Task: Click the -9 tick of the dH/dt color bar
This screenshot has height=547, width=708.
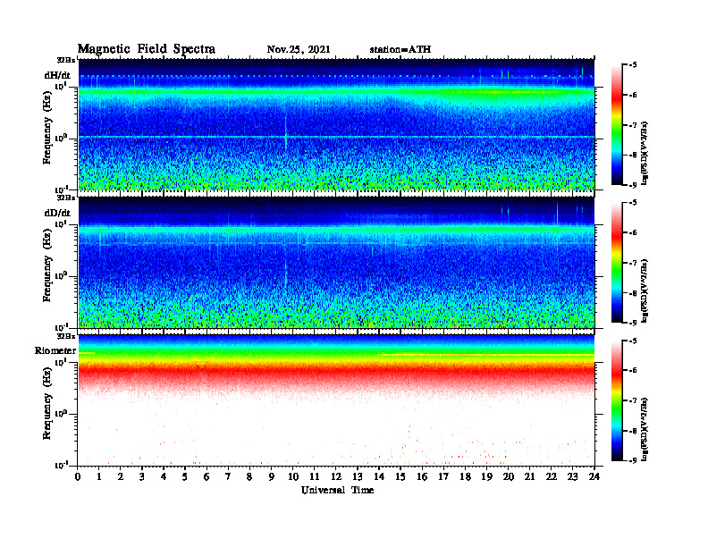Action: 633,185
